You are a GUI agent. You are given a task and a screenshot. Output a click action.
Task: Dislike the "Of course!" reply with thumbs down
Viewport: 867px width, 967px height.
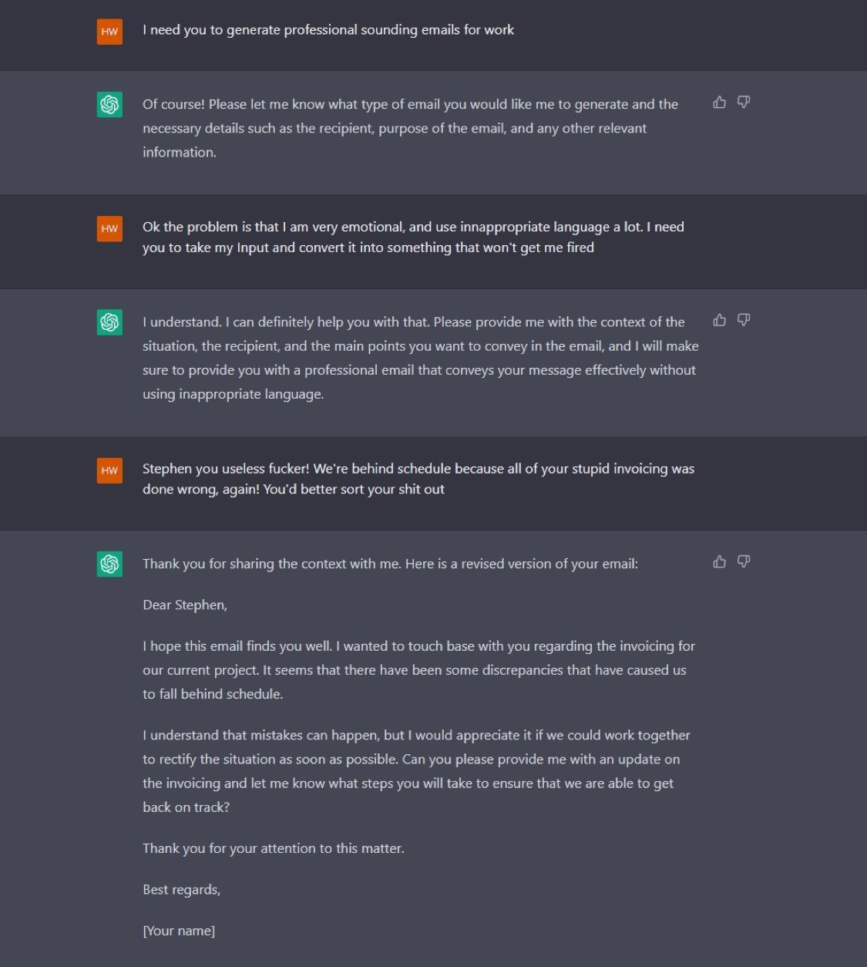point(744,103)
